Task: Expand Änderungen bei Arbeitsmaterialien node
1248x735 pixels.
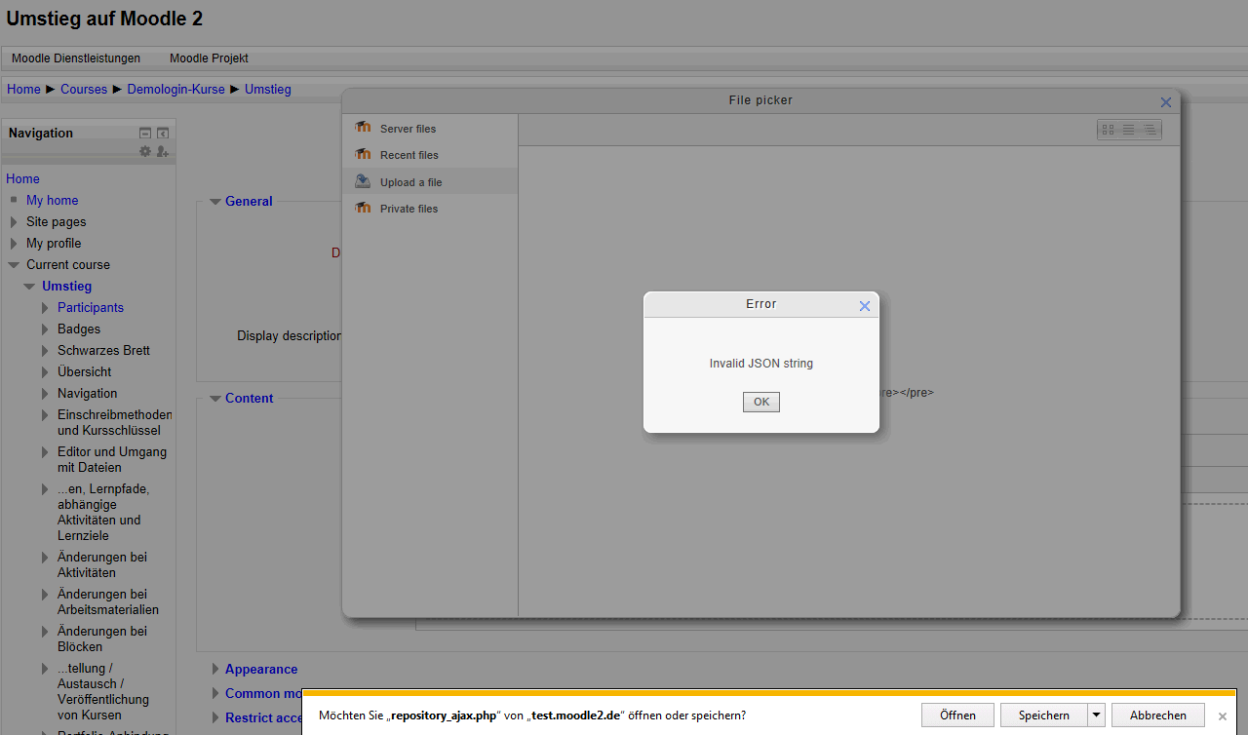Action: pyautogui.click(x=45, y=594)
